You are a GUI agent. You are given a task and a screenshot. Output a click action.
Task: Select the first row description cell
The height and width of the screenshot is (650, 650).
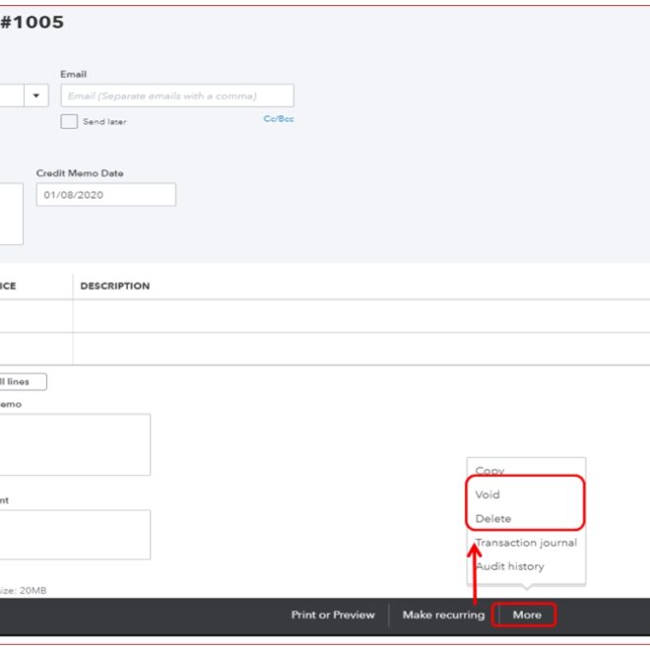pos(355,316)
